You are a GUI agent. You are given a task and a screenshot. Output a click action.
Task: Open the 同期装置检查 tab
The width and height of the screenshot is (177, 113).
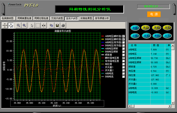(24, 18)
